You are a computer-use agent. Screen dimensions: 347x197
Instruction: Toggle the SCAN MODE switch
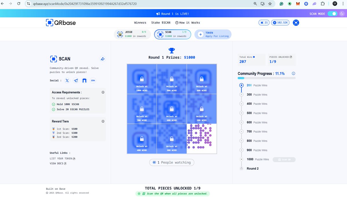tap(332, 14)
